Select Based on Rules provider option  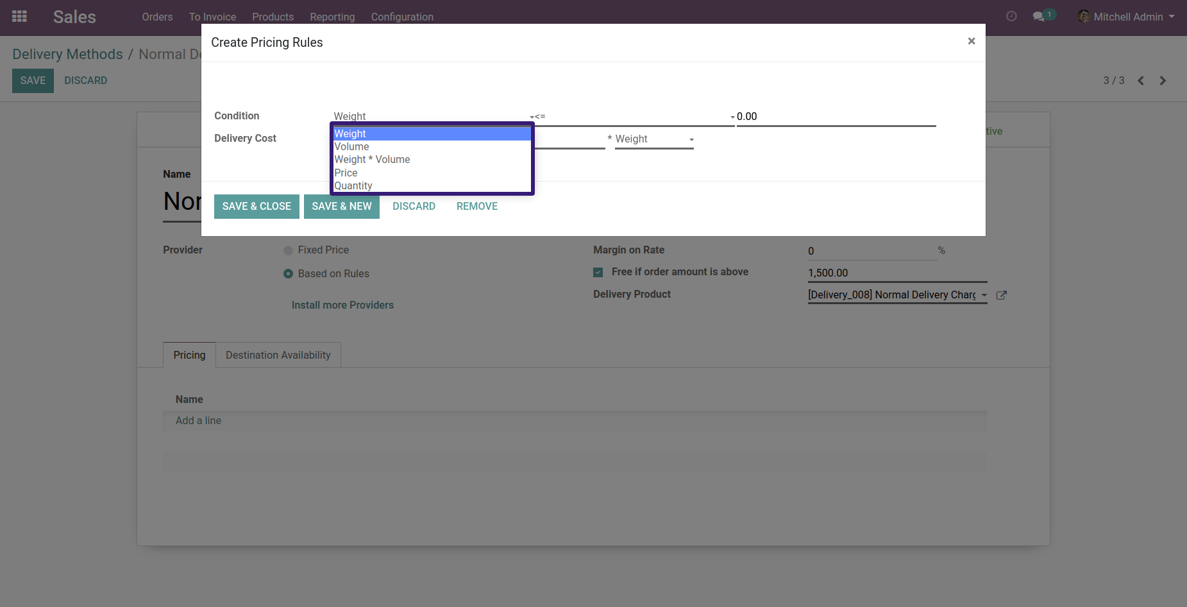click(289, 274)
